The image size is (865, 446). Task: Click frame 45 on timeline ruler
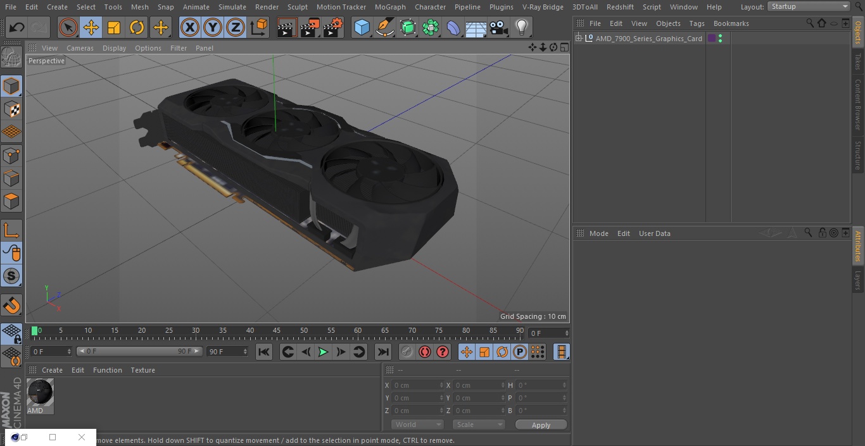click(277, 330)
